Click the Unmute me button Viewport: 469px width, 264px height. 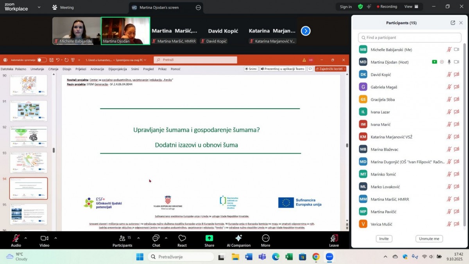click(429, 239)
